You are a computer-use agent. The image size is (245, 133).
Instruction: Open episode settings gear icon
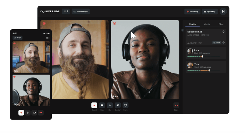tap(223, 32)
